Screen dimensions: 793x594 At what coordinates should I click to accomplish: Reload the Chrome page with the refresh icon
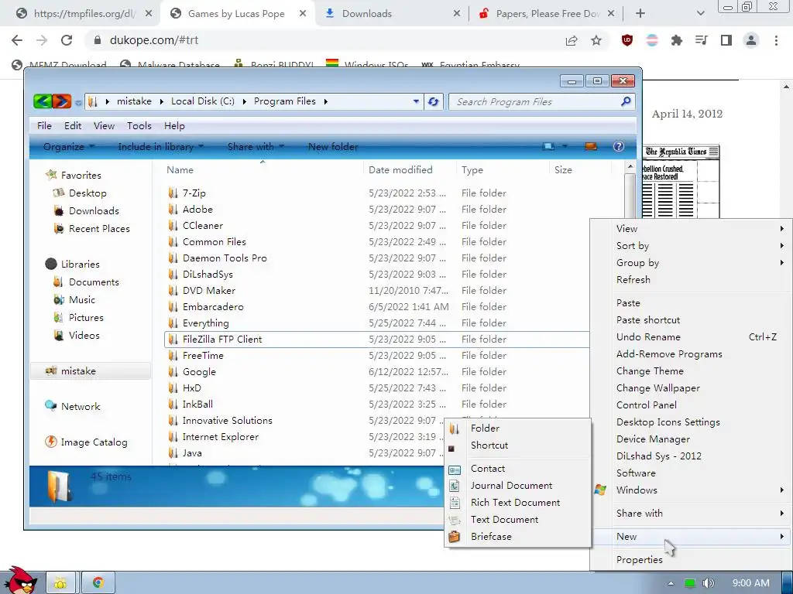click(x=67, y=40)
